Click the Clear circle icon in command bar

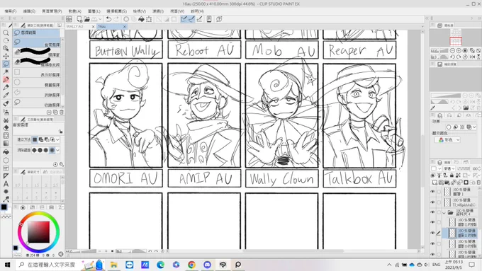pos(126,19)
